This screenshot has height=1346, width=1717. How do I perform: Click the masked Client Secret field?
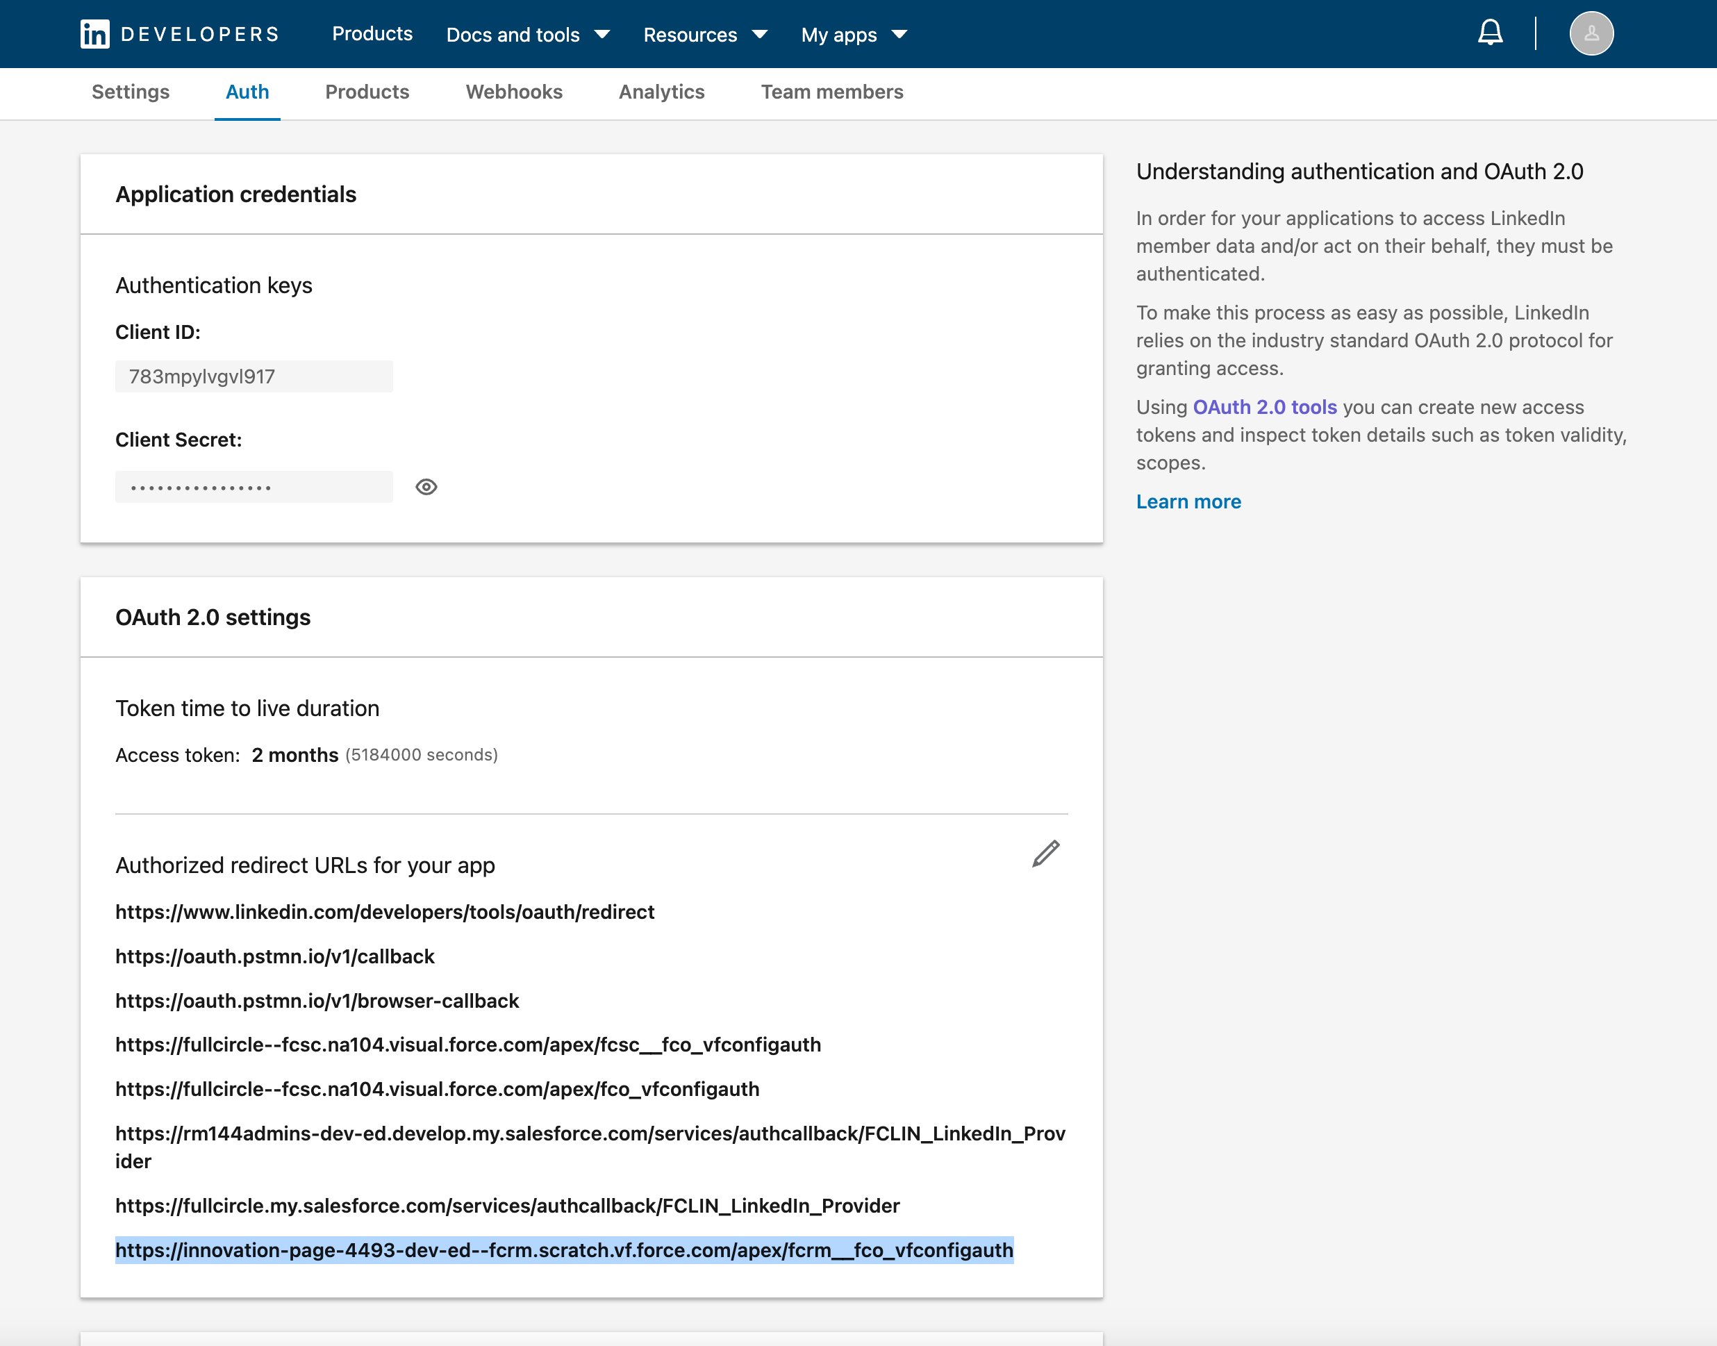point(254,487)
